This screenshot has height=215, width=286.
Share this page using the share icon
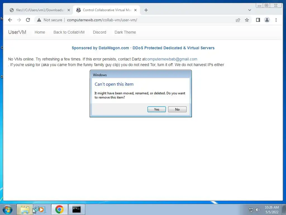click(238, 20)
